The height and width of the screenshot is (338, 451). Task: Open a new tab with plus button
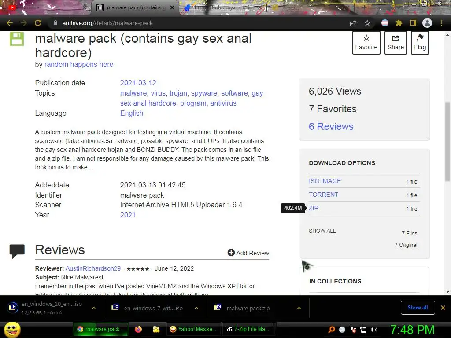pyautogui.click(x=364, y=7)
